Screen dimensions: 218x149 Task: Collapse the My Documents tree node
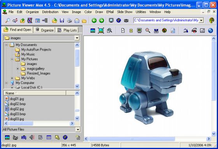(6, 45)
